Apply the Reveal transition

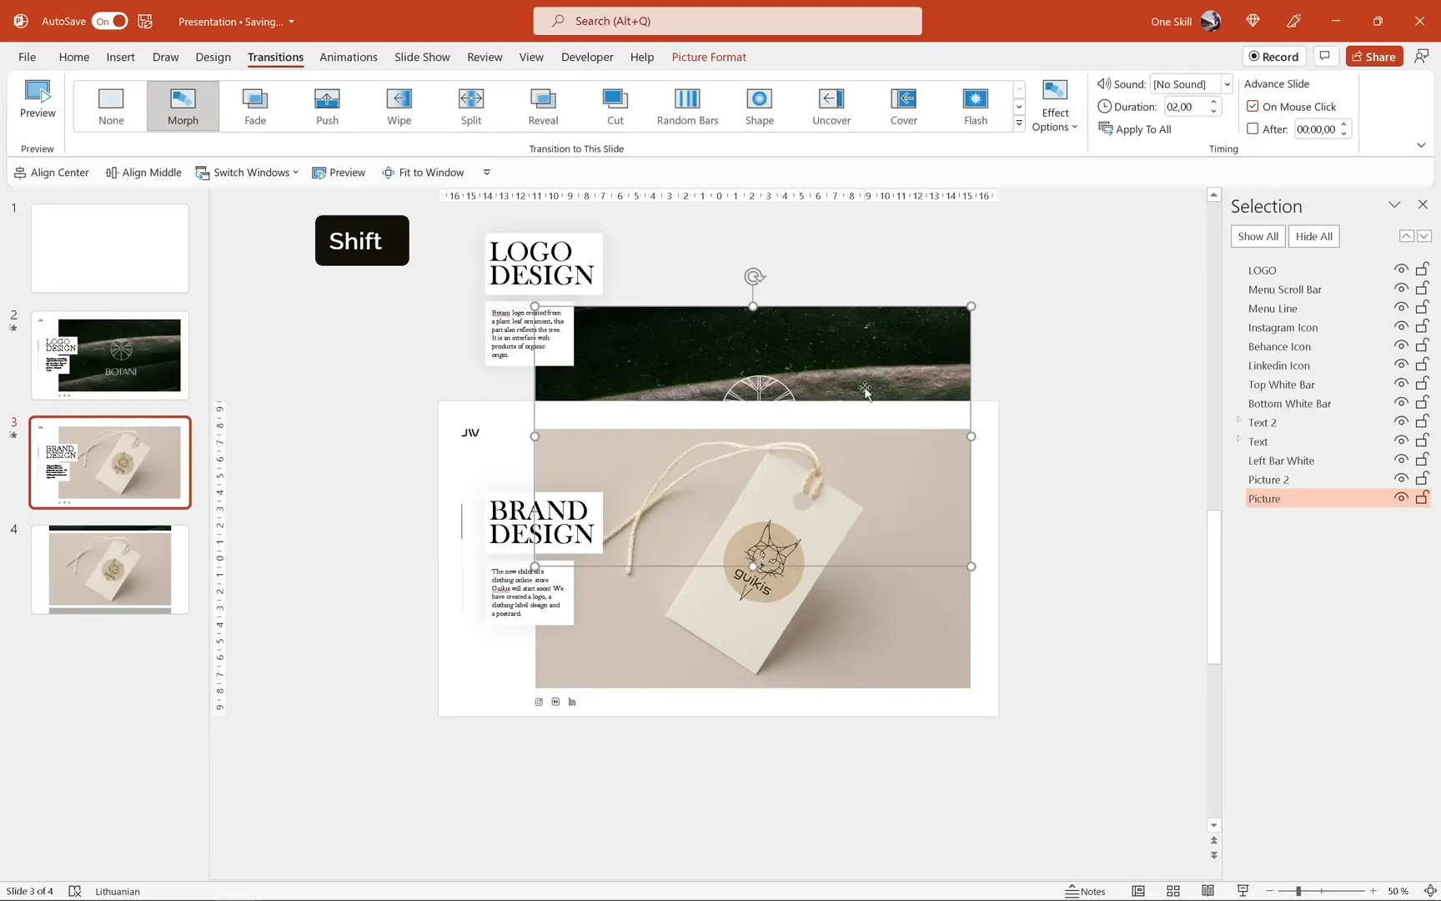[x=543, y=106]
